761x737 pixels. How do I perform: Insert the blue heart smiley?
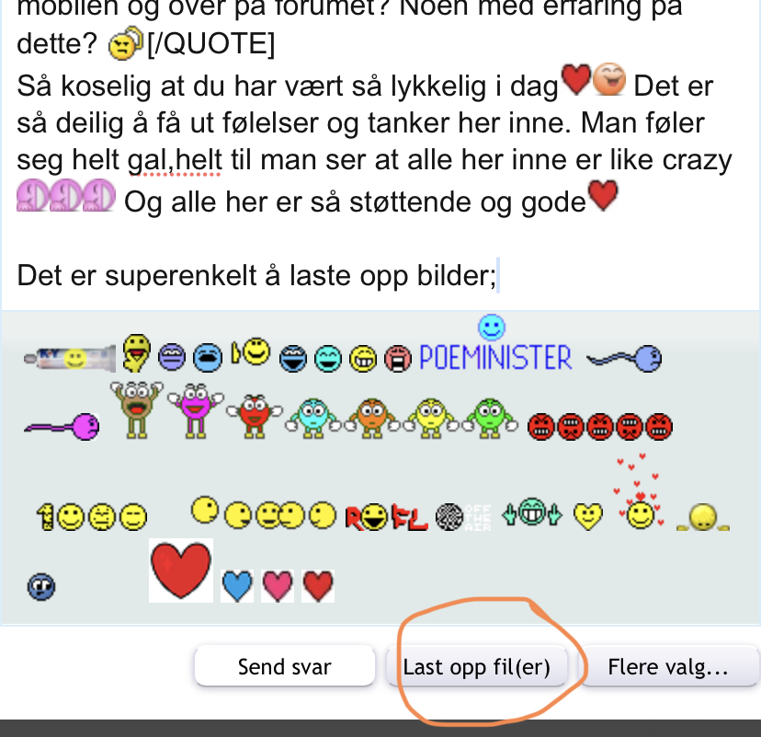point(237,586)
